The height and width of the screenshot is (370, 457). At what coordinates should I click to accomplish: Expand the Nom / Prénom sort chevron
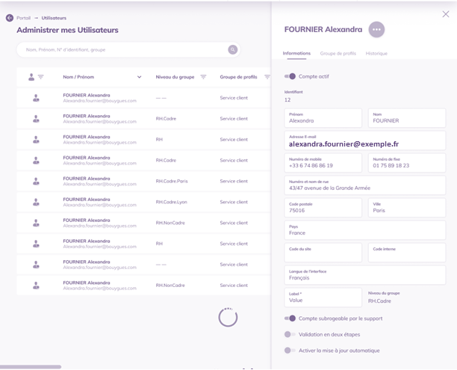[139, 77]
